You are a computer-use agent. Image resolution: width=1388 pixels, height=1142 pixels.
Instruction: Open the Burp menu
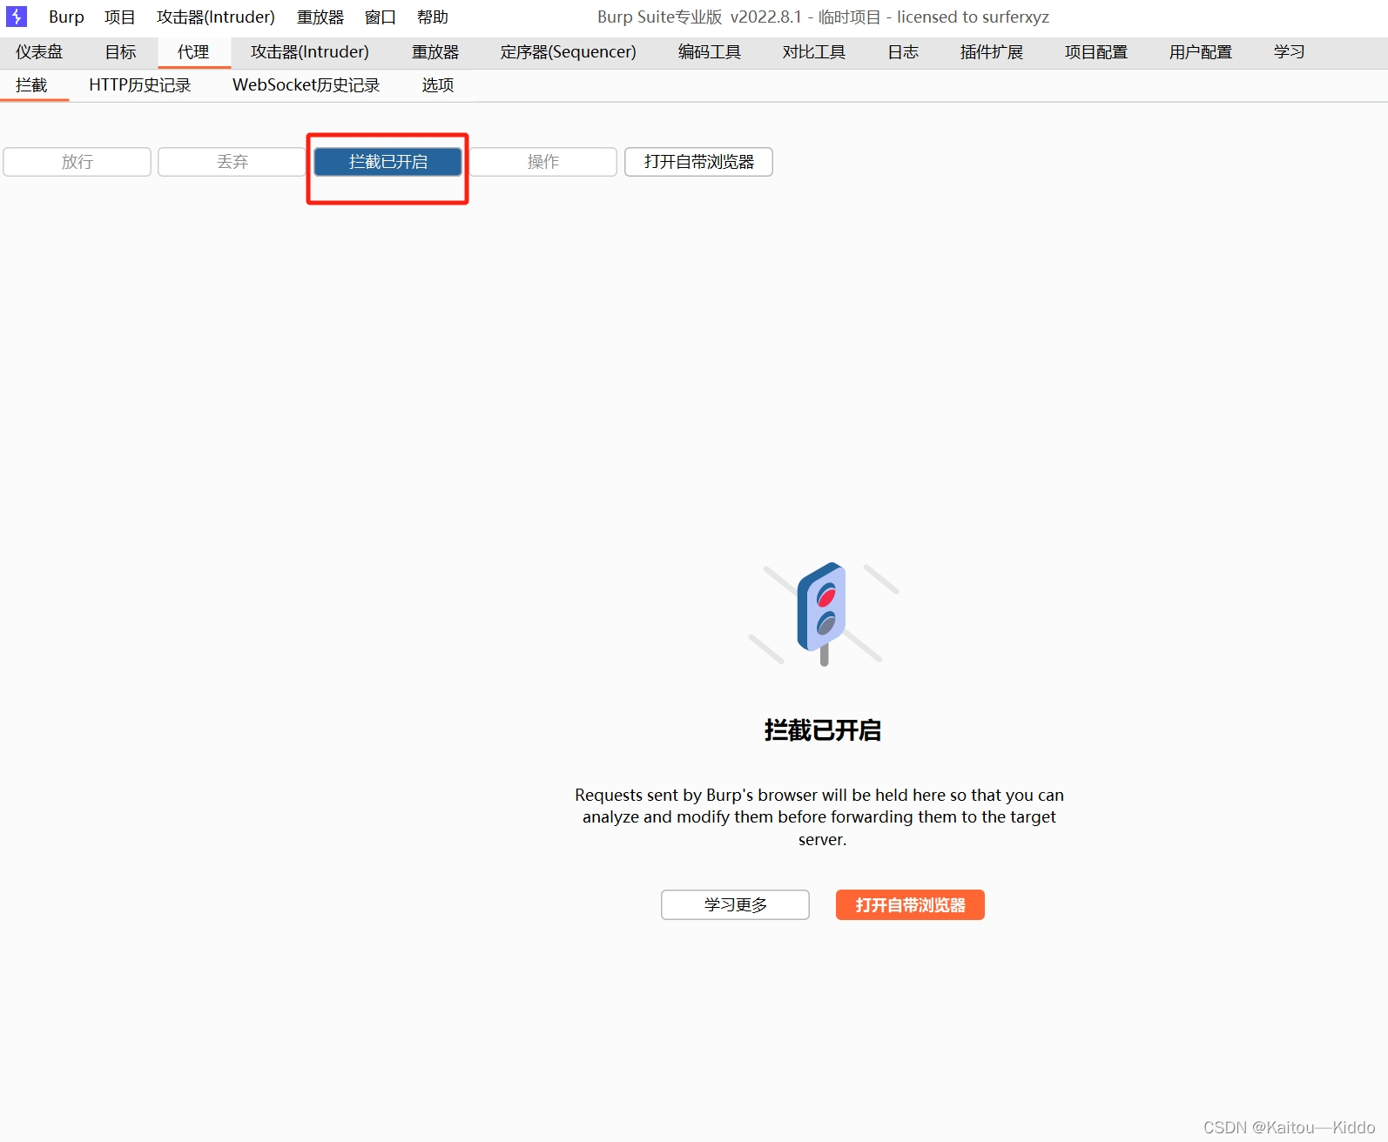point(66,17)
